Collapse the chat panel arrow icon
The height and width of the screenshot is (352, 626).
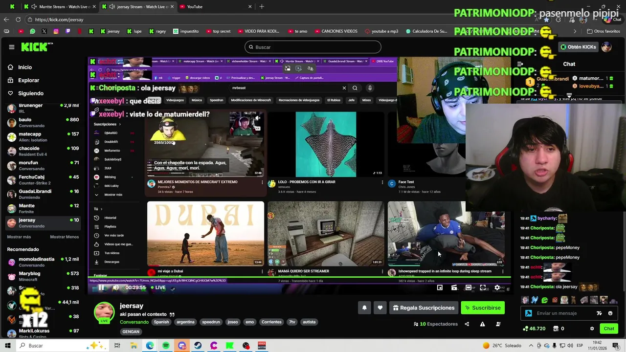tap(520, 64)
